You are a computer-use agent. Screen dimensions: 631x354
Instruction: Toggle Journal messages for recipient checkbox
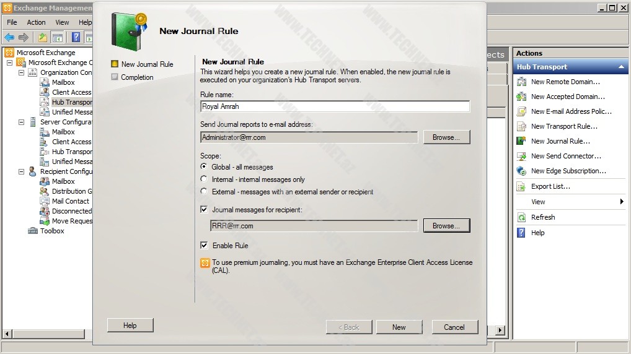pyautogui.click(x=204, y=210)
